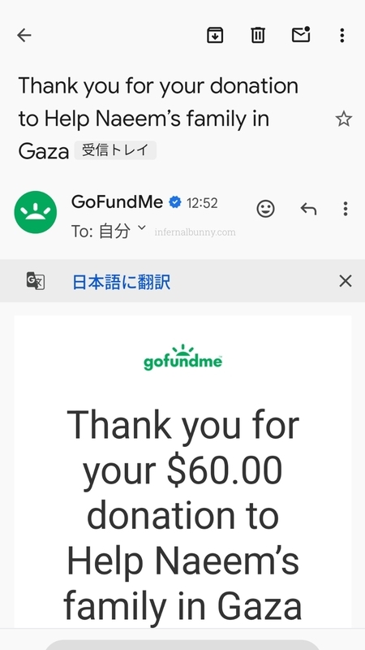Image resolution: width=365 pixels, height=650 pixels.
Task: Open message options three-dot menu
Action: (x=346, y=209)
